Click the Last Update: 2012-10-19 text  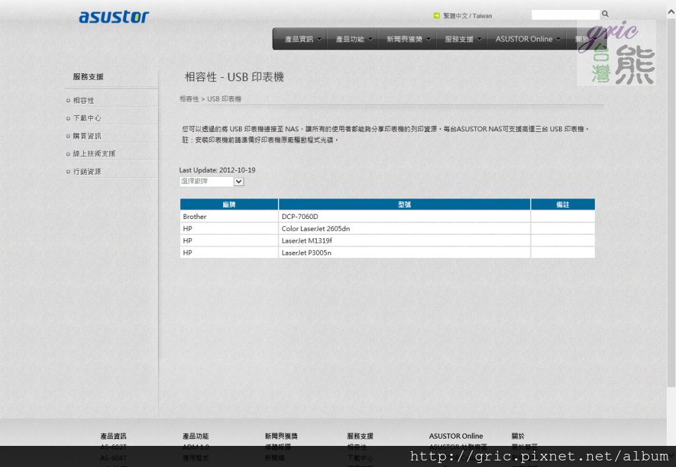point(217,170)
